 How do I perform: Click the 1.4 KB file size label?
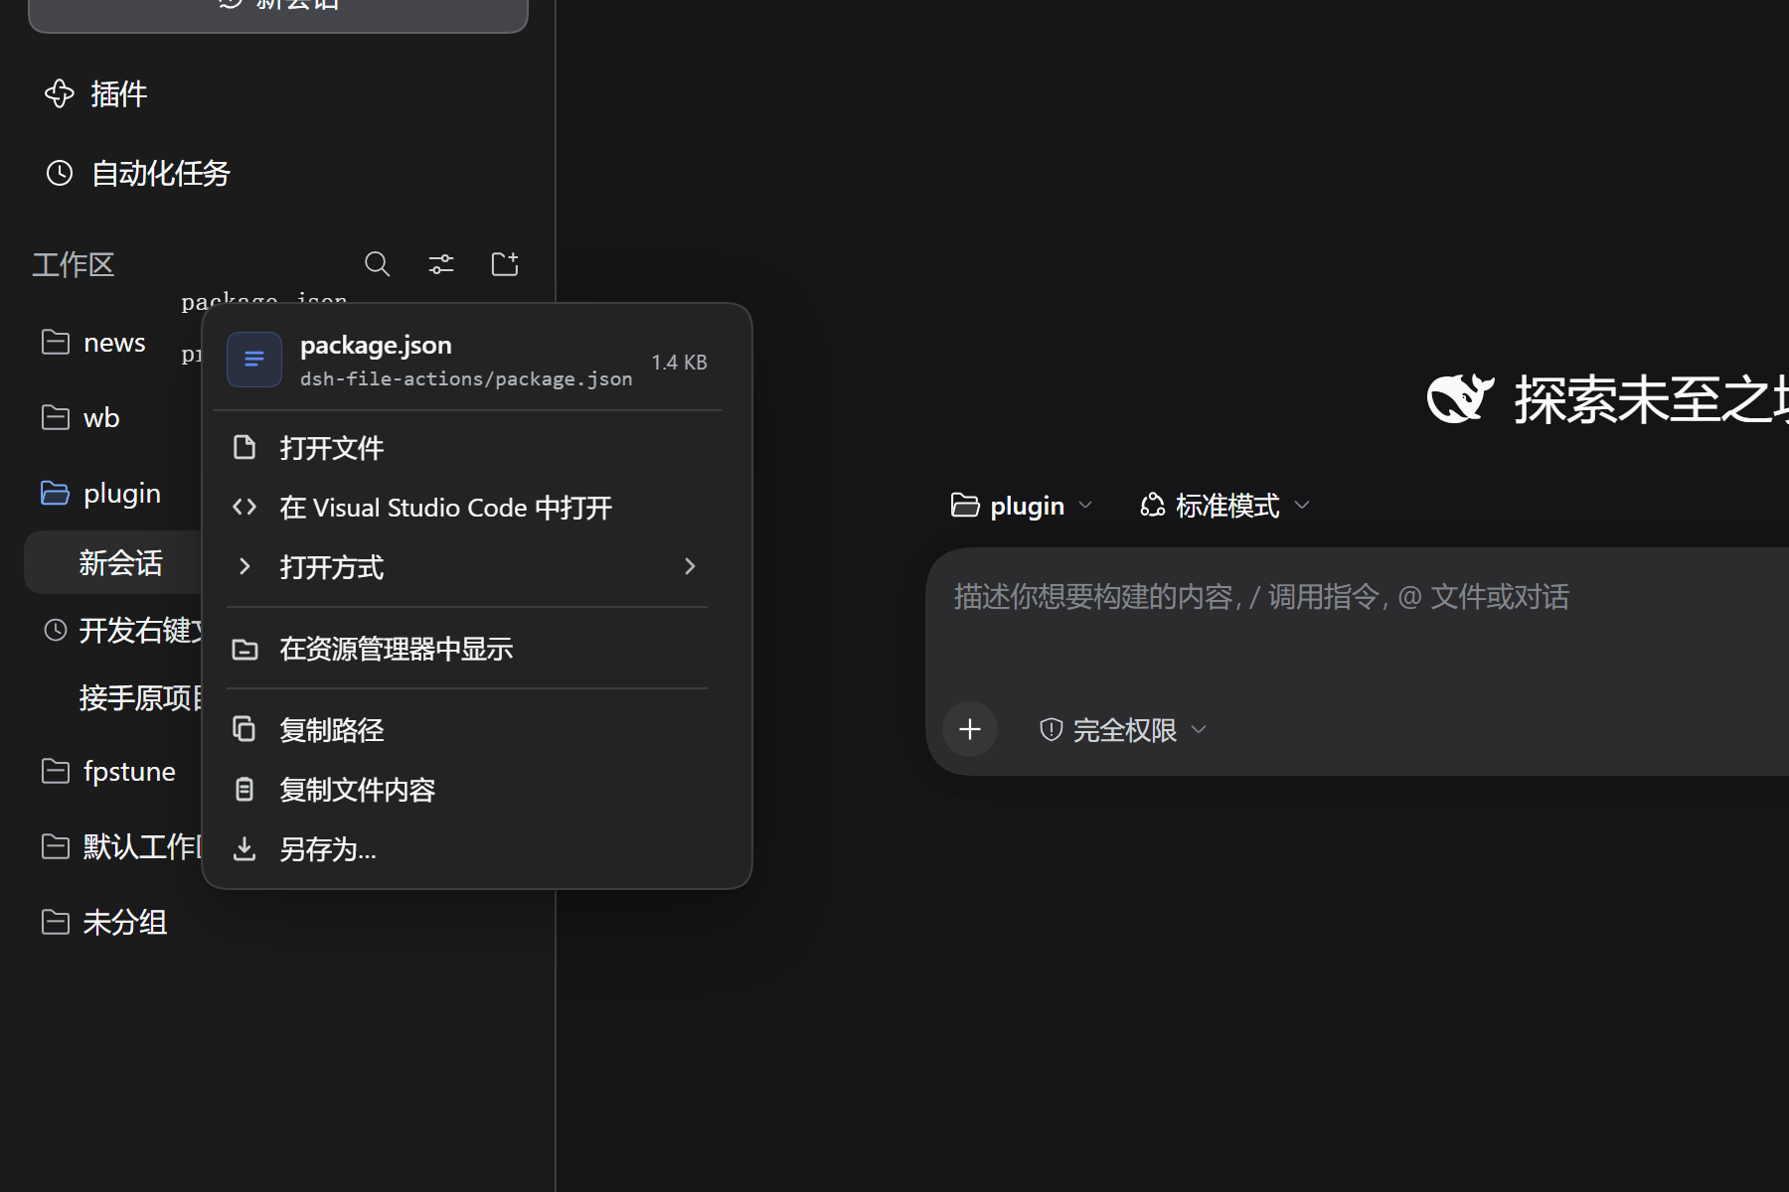tap(680, 363)
